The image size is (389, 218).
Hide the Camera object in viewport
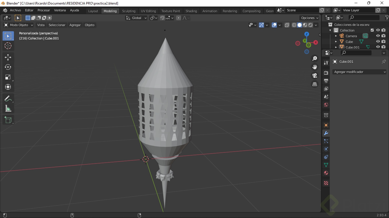pyautogui.click(x=378, y=36)
